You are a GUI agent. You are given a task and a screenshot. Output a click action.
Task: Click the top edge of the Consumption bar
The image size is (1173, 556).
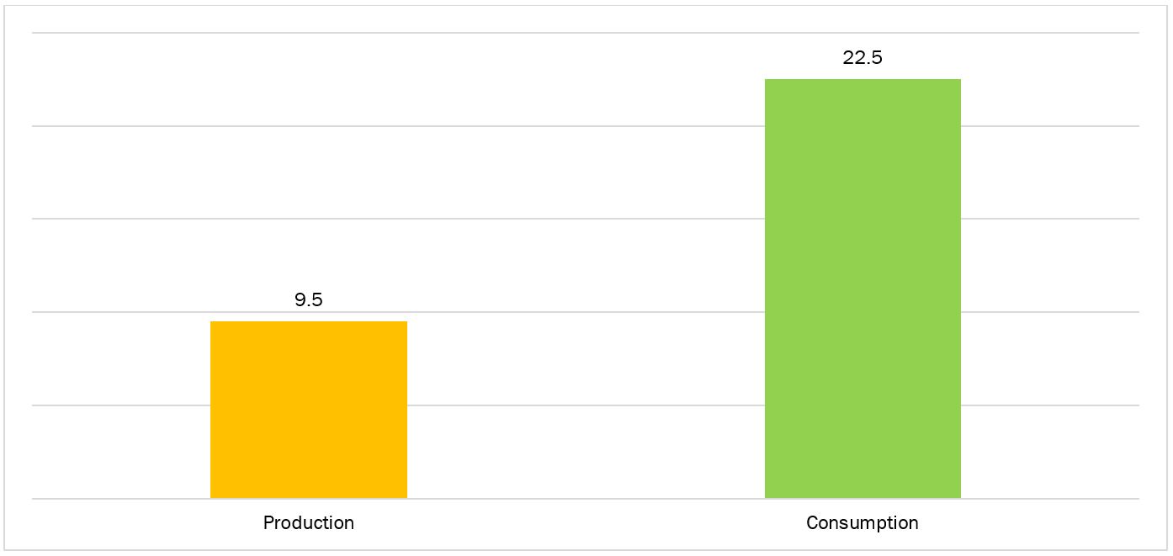point(862,80)
